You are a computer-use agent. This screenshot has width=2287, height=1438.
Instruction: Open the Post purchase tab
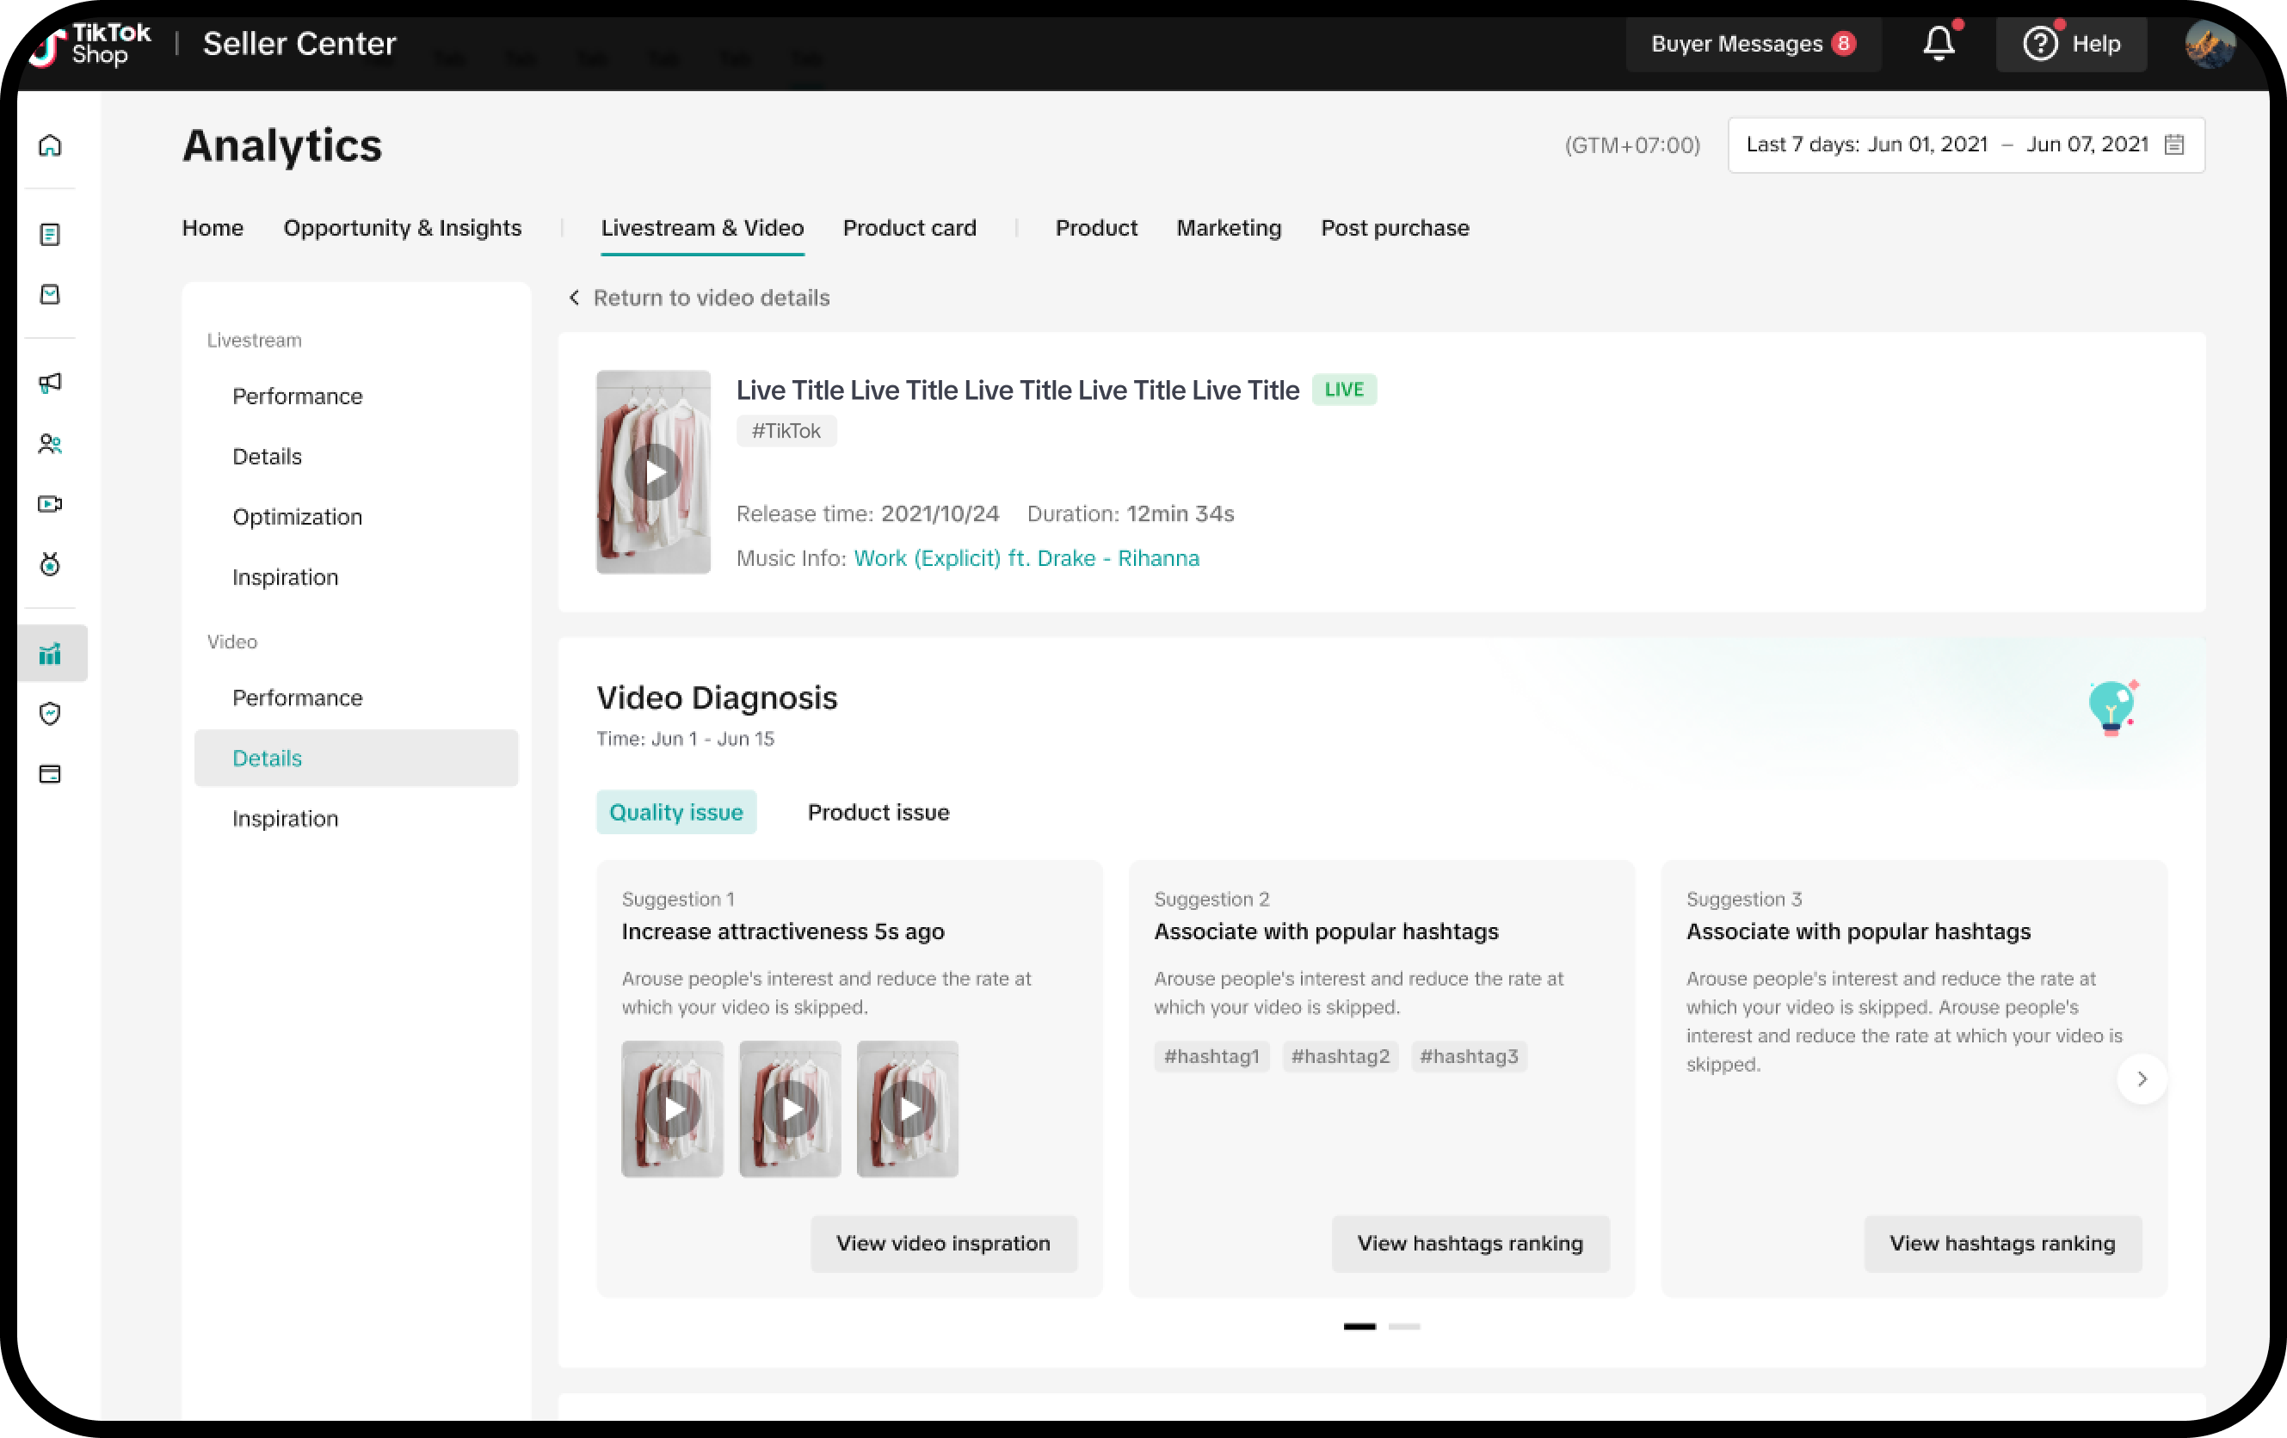[1394, 228]
